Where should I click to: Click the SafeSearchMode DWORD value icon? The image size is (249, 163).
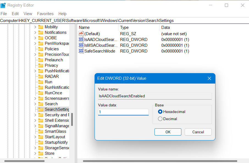coord(81,51)
